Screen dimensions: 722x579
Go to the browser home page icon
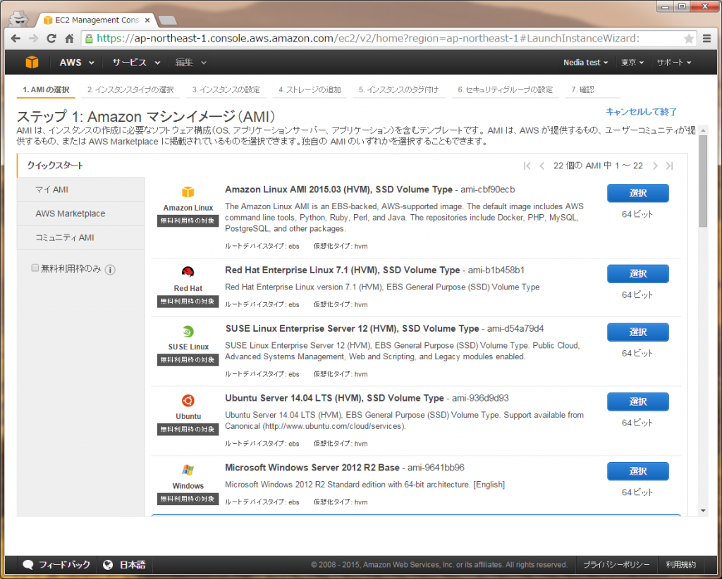coord(69,38)
